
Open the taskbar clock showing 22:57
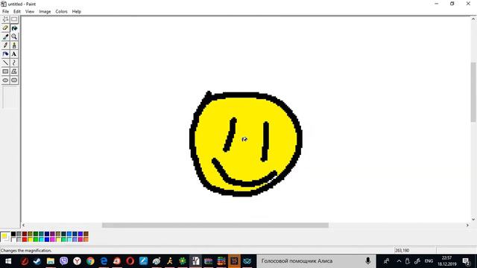pyautogui.click(x=447, y=261)
